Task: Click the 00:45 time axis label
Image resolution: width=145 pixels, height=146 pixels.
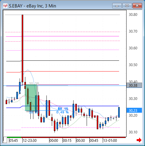Action: 94,141
